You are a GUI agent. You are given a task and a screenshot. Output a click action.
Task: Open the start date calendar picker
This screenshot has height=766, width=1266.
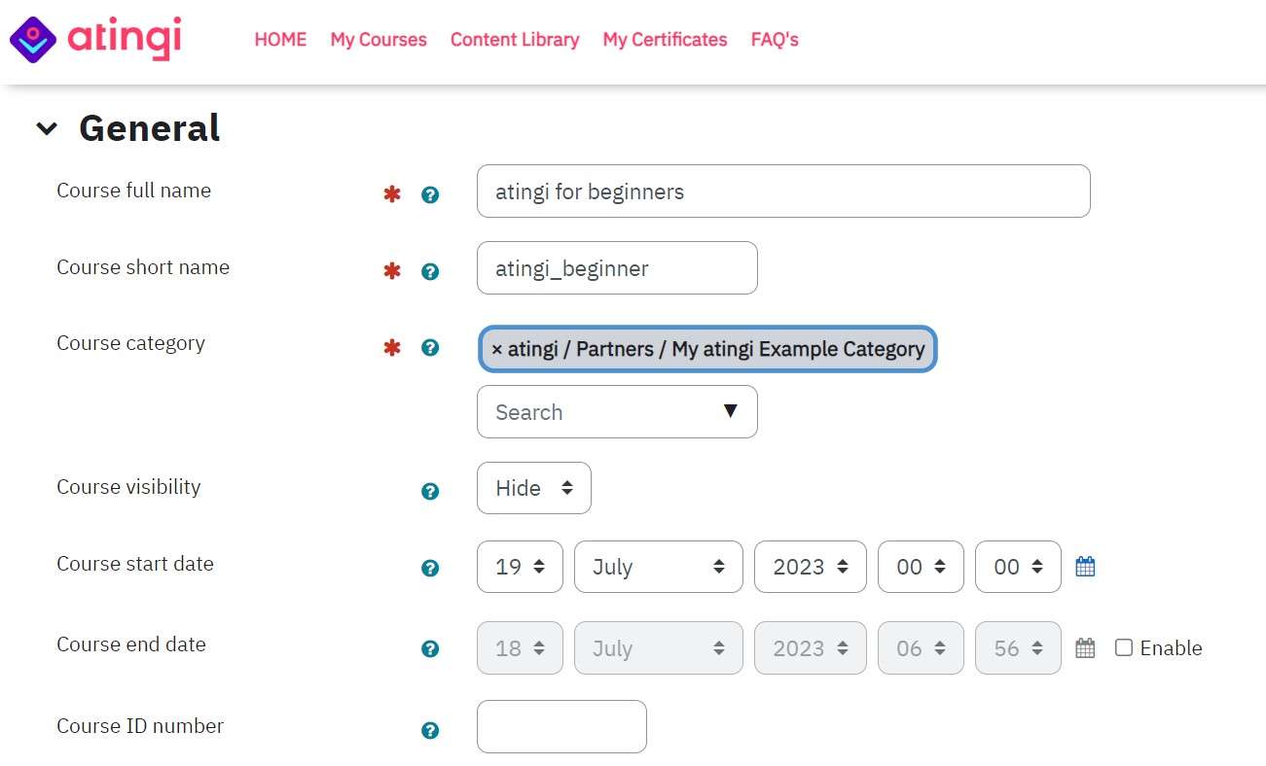click(x=1085, y=566)
